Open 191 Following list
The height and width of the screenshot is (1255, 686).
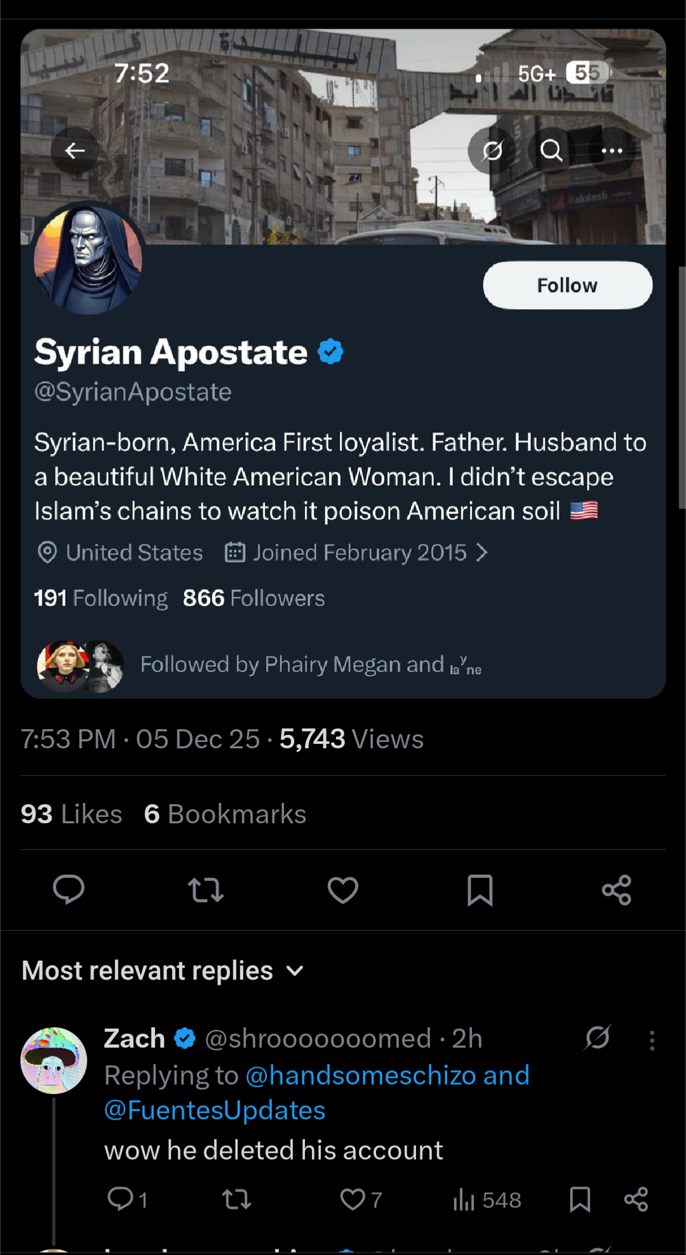100,598
